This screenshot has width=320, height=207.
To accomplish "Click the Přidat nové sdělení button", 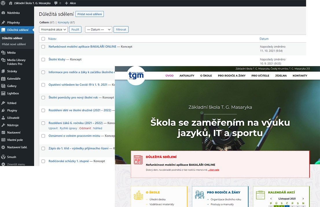I will click(x=89, y=14).
